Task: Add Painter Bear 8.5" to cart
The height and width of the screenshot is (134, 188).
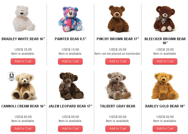Action: point(70,61)
